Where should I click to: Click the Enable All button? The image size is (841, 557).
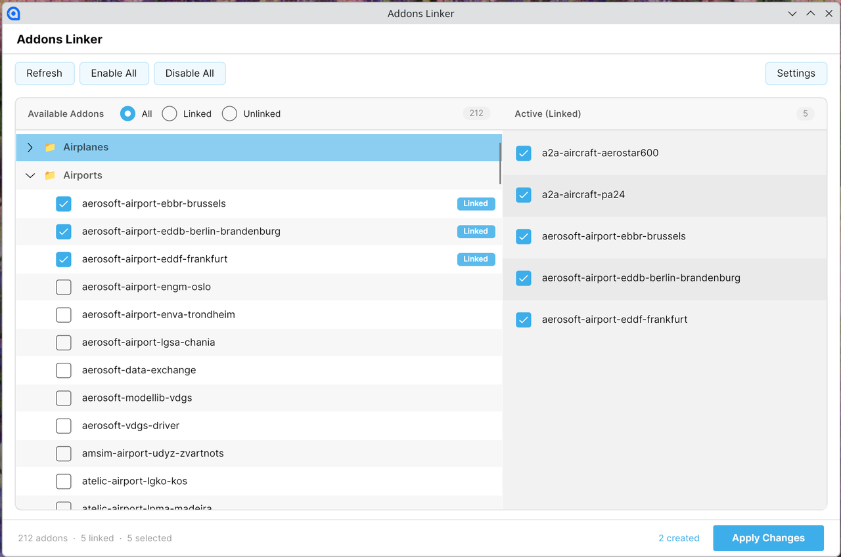click(114, 73)
